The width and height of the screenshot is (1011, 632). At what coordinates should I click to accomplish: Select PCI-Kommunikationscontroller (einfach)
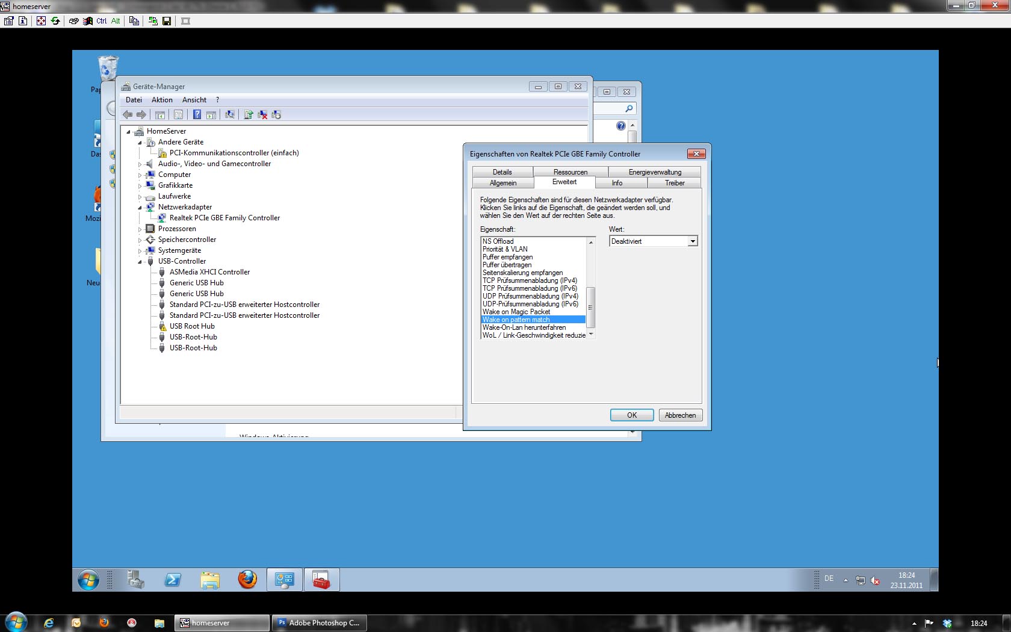click(x=234, y=153)
